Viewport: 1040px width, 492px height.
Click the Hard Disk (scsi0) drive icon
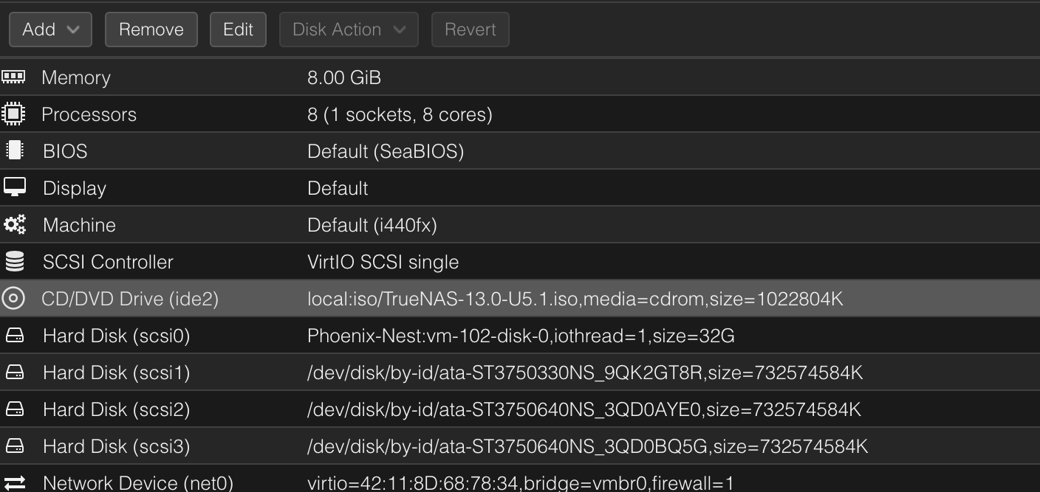pyautogui.click(x=14, y=336)
